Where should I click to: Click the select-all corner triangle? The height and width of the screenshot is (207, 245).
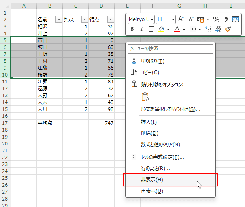coord(8,6)
